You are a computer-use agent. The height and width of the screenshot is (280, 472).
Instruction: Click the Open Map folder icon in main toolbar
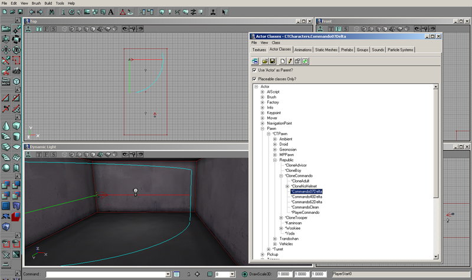12,12
